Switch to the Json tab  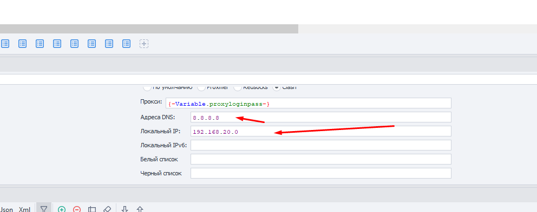pyautogui.click(x=6, y=209)
